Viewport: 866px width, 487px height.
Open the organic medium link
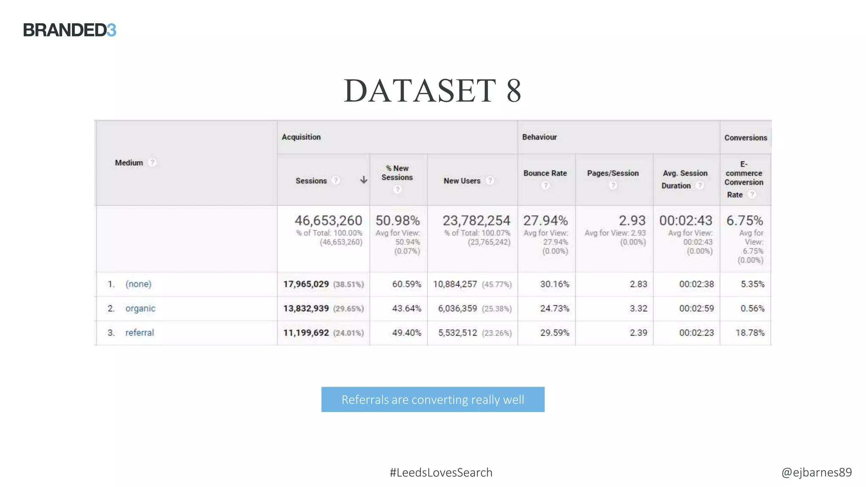tap(140, 309)
